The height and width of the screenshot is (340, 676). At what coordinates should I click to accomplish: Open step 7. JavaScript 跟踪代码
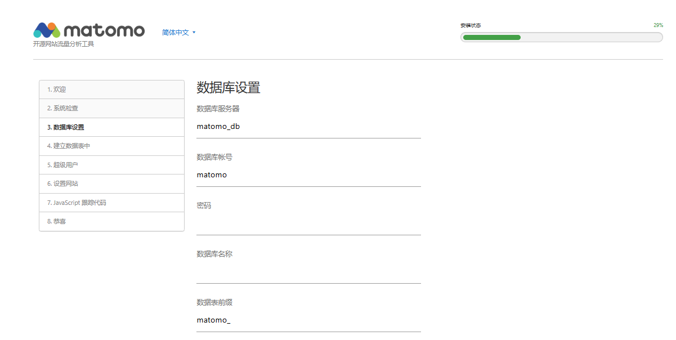tap(111, 202)
